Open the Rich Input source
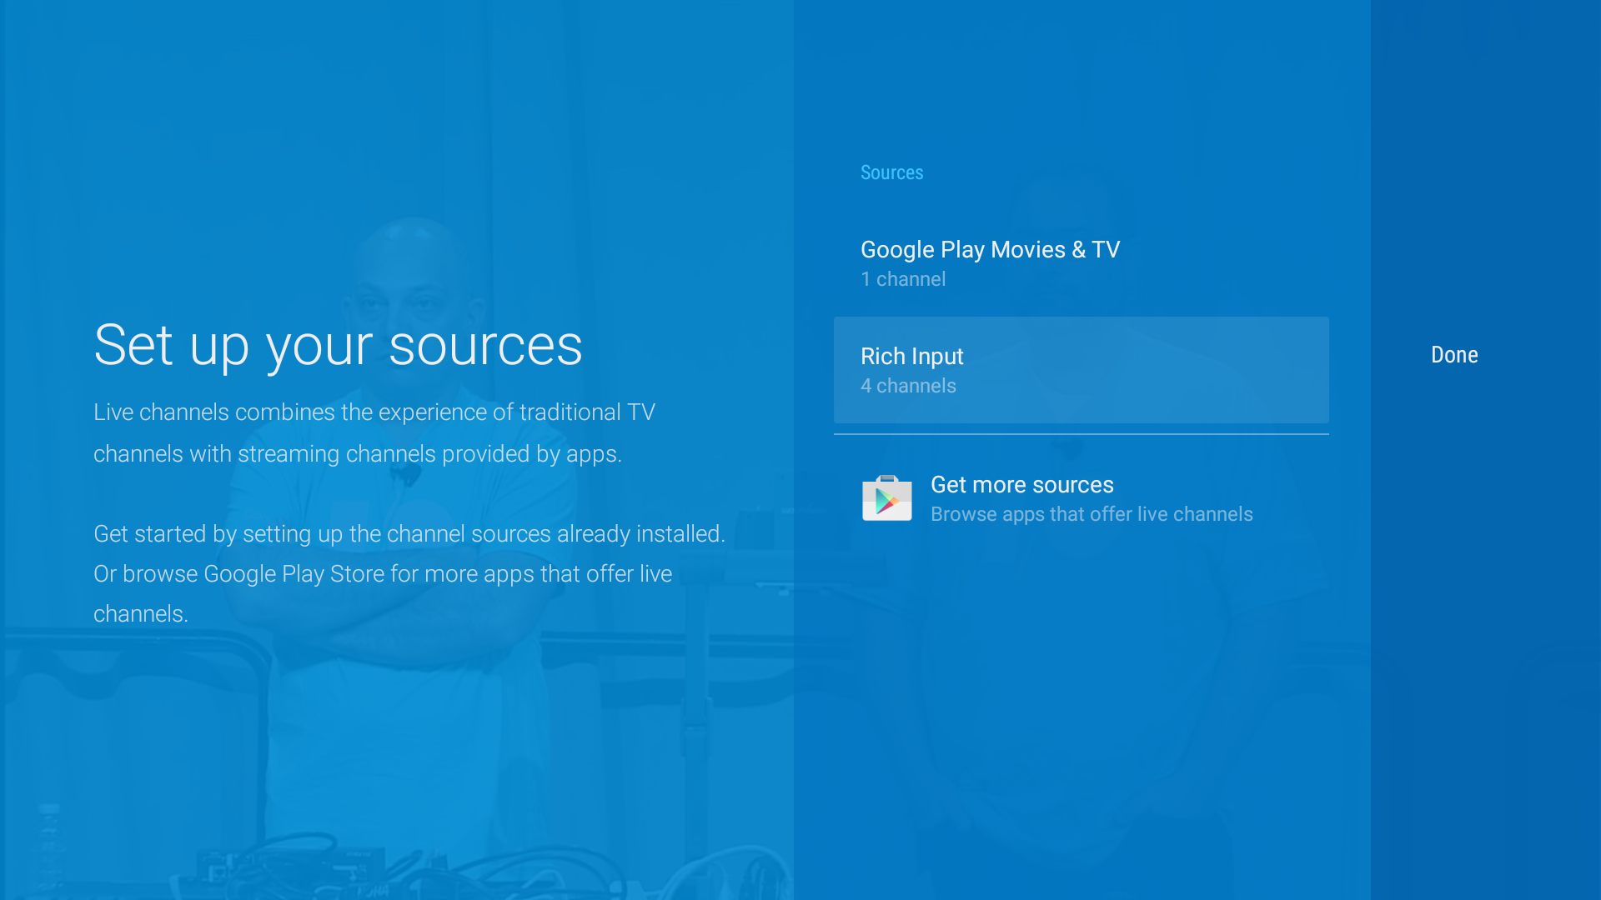The image size is (1601, 900). tap(912, 357)
